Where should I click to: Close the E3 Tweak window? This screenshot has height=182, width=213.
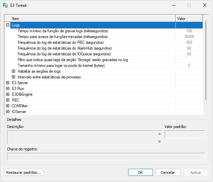coord(205,5)
